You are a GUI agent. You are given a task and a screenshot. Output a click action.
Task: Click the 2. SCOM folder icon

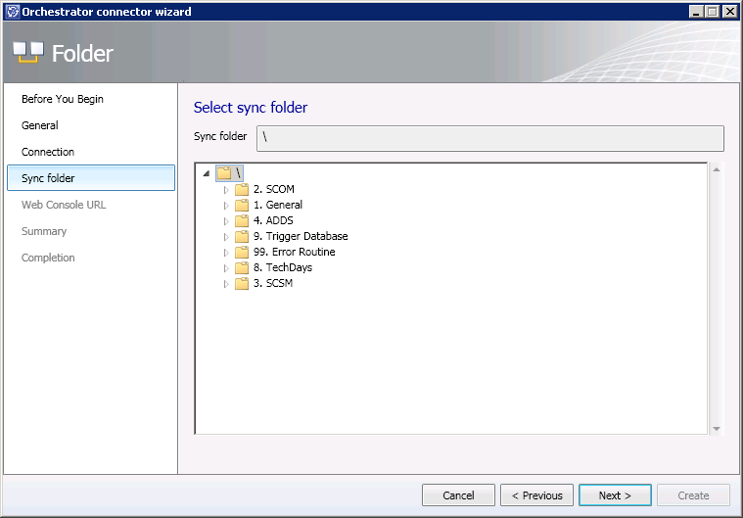click(x=242, y=189)
